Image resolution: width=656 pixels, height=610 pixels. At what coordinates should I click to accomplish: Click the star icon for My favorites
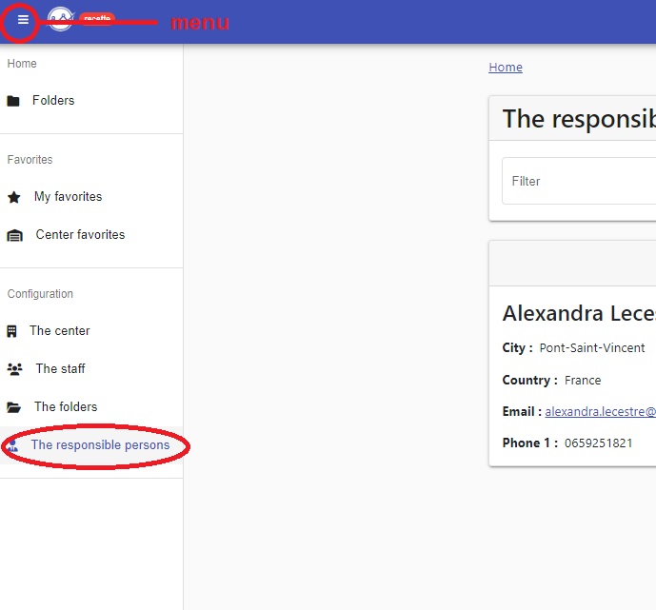click(14, 197)
